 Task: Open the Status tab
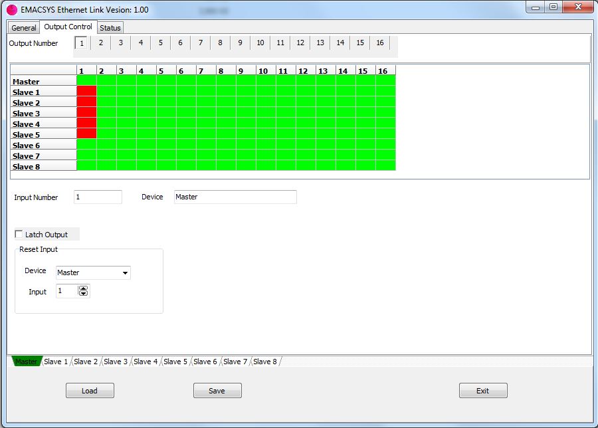point(110,28)
